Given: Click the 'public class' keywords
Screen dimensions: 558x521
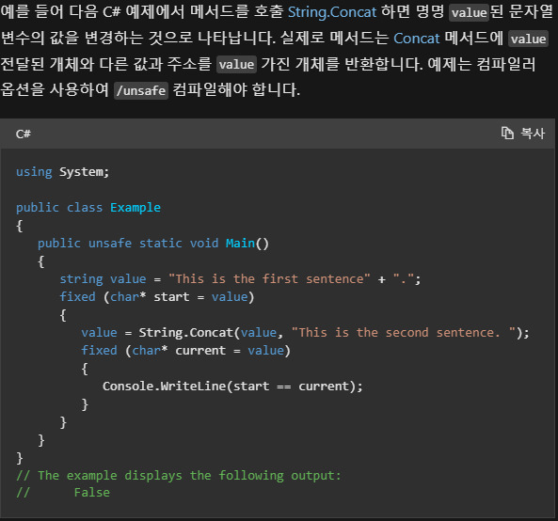Looking at the screenshot, I should 59,207.
